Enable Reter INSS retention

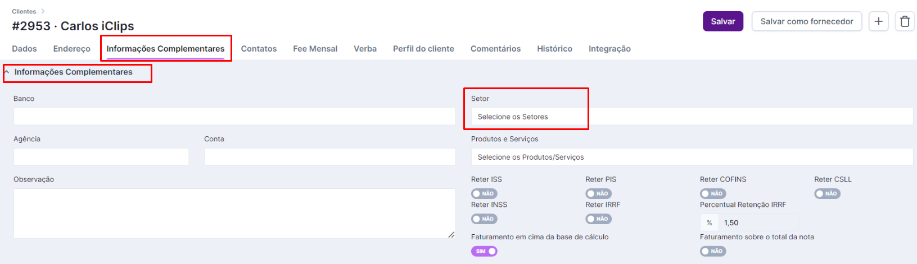[484, 219]
